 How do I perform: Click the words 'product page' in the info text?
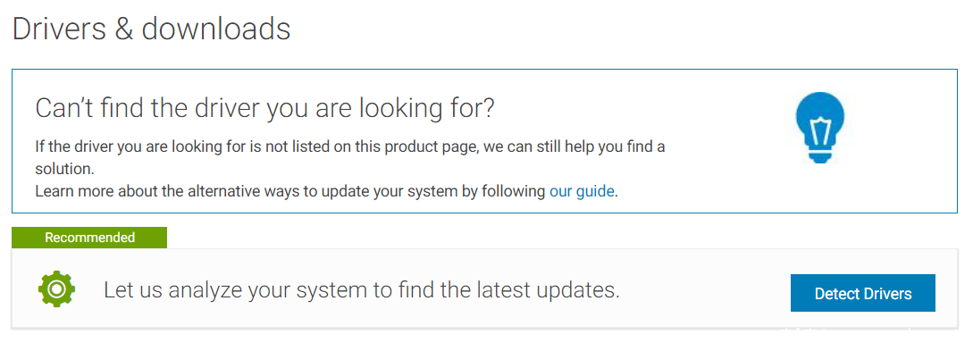440,147
